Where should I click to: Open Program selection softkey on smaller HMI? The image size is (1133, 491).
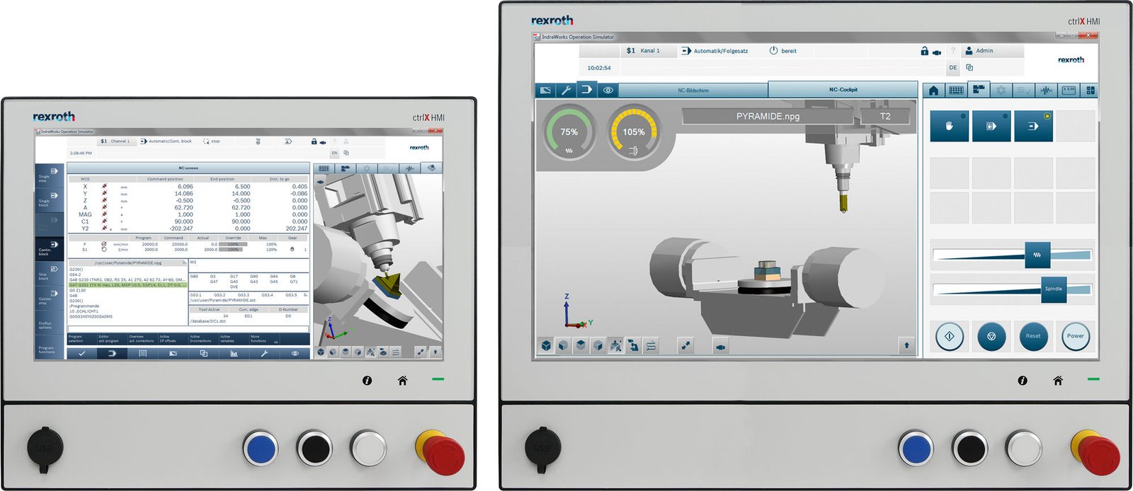point(82,339)
